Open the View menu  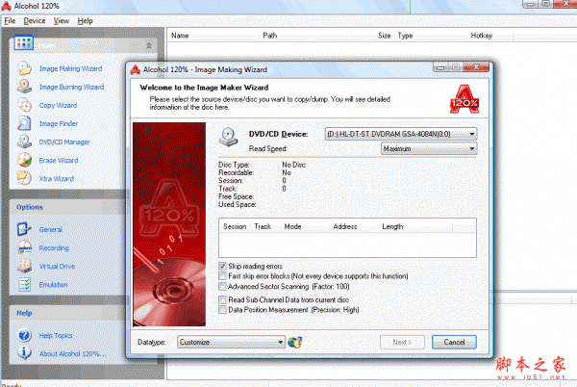coord(62,20)
